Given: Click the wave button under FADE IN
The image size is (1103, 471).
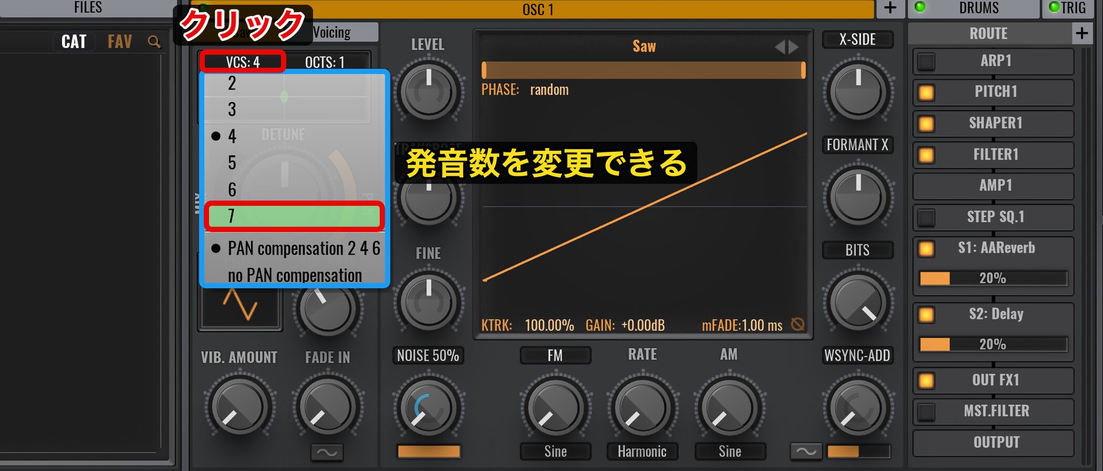Looking at the screenshot, I should pyautogui.click(x=327, y=452).
